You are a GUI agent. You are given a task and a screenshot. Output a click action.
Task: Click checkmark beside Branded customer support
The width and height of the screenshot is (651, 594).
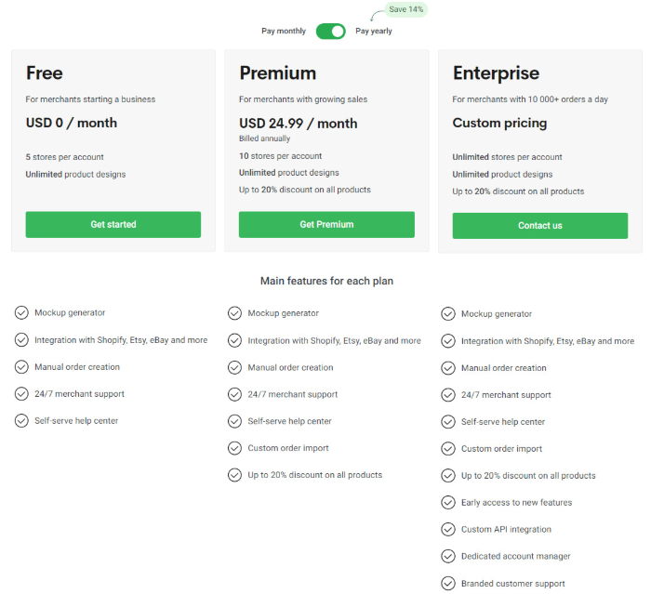click(448, 584)
